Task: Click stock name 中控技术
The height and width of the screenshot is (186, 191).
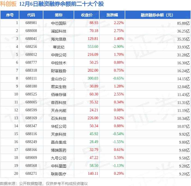Action: click(59, 63)
